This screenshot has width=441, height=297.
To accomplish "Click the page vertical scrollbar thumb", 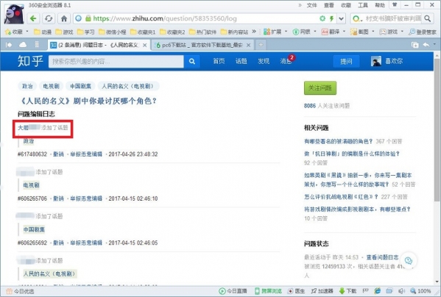I will pyautogui.click(x=437, y=129).
